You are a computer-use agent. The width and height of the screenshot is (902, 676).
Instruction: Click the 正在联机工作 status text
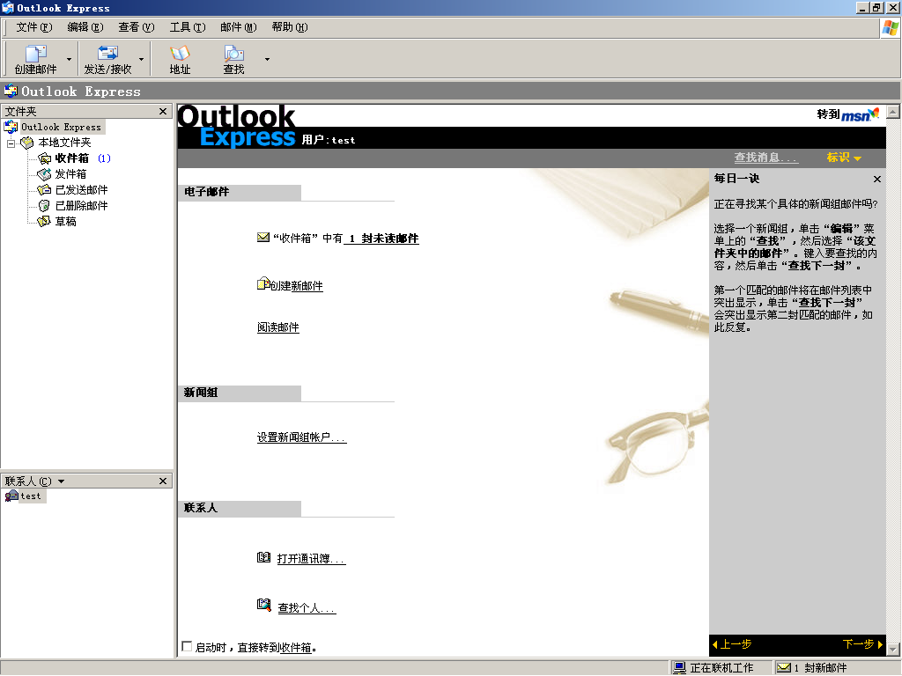point(721,668)
